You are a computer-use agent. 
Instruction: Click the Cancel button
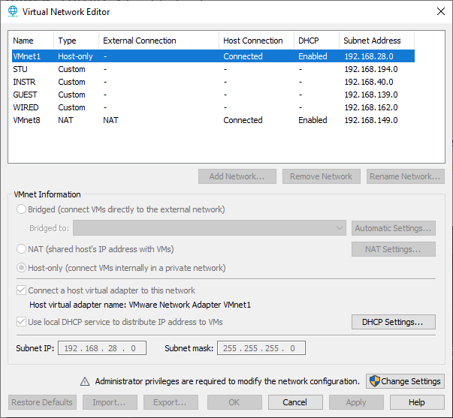(x=295, y=402)
